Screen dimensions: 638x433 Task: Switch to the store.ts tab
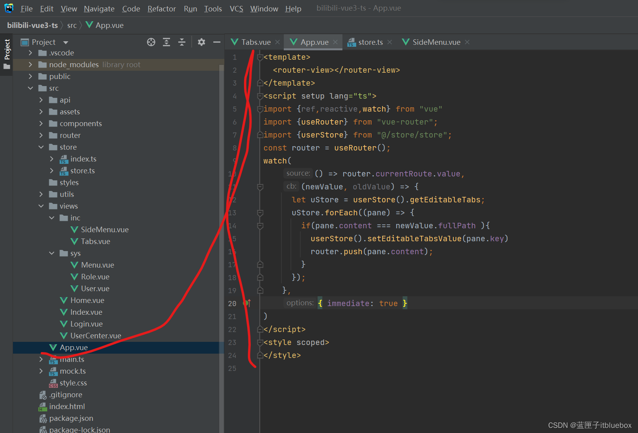(x=370, y=42)
